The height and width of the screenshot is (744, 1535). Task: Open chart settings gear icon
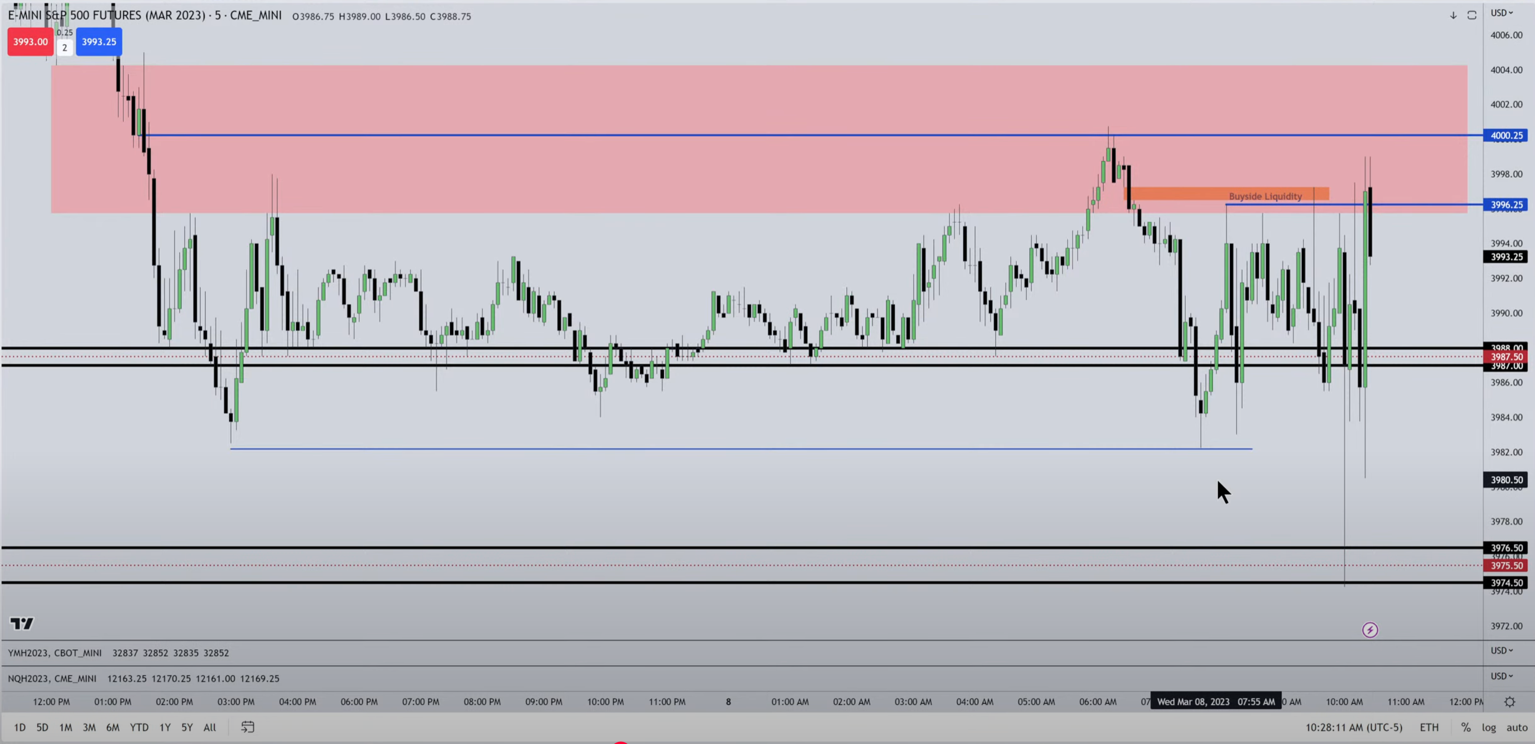tap(1509, 702)
